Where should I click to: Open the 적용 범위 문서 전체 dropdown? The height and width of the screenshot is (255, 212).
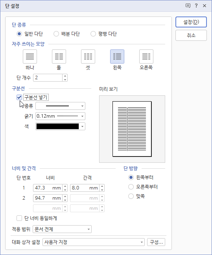(x=62, y=229)
